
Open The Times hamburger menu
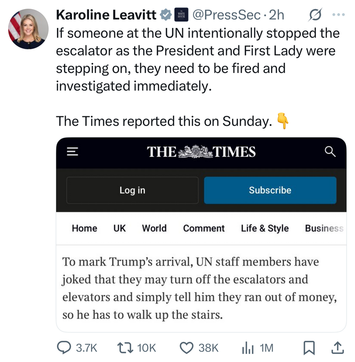(x=72, y=152)
